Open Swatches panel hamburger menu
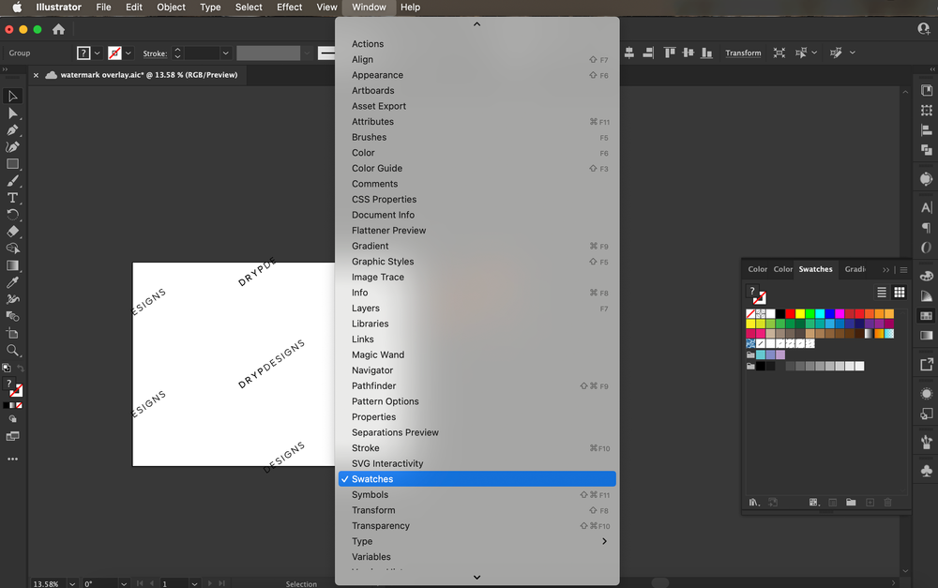Screen dimensions: 938x588 (903, 270)
